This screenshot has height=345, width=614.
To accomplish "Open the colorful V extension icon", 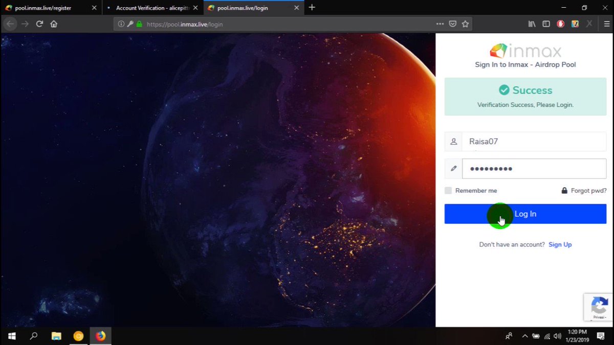I will click(x=575, y=24).
